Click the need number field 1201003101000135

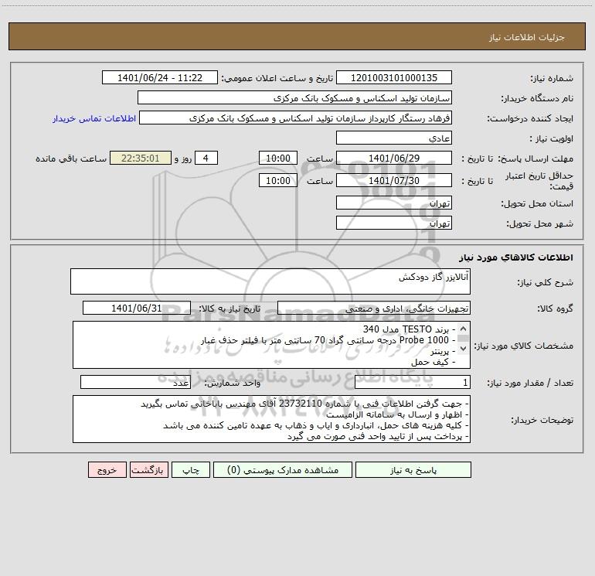[x=394, y=77]
